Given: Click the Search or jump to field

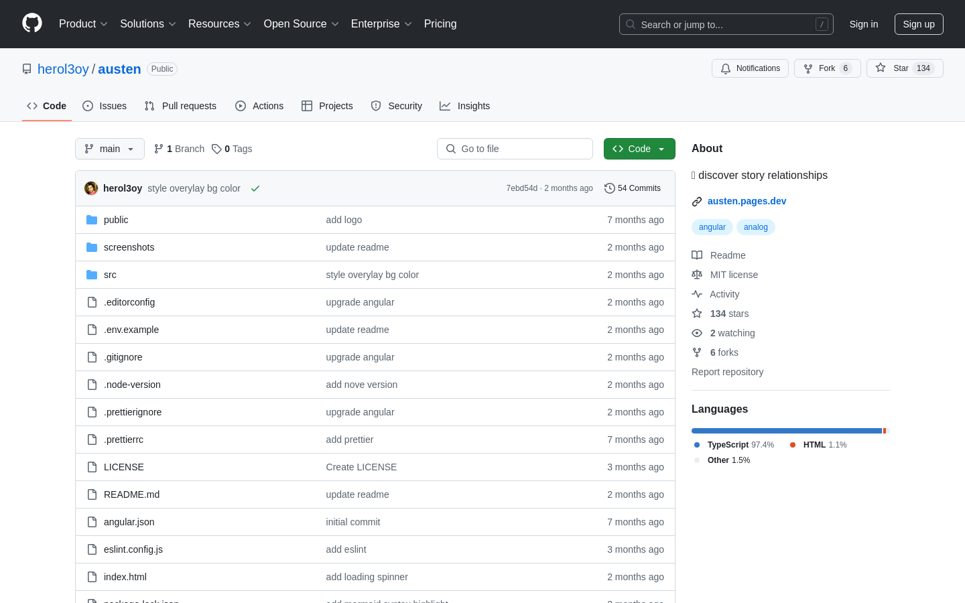Looking at the screenshot, I should pyautogui.click(x=726, y=24).
